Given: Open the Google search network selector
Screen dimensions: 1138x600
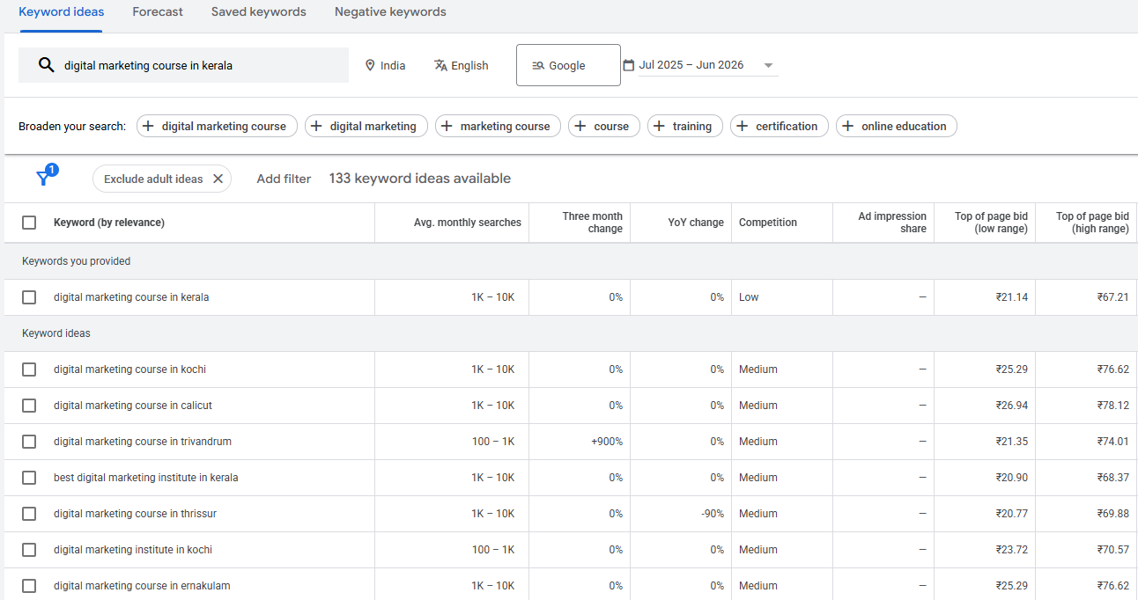Looking at the screenshot, I should tap(568, 65).
